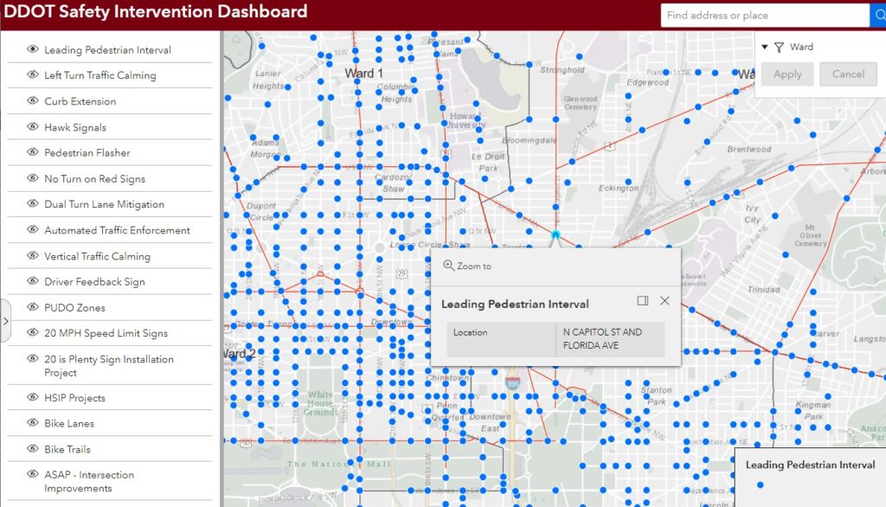The height and width of the screenshot is (507, 886).
Task: Select the Driver Feedback Sign label
Action: [x=94, y=281]
